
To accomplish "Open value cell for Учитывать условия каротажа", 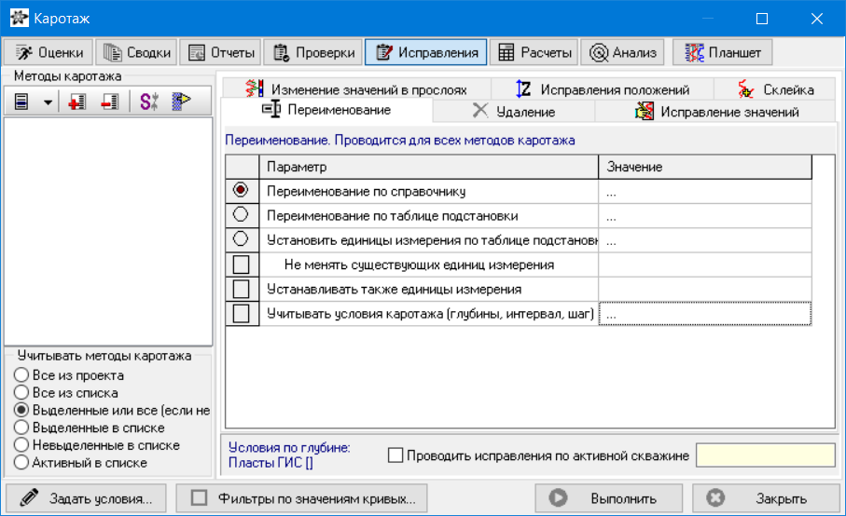I will point(704,314).
